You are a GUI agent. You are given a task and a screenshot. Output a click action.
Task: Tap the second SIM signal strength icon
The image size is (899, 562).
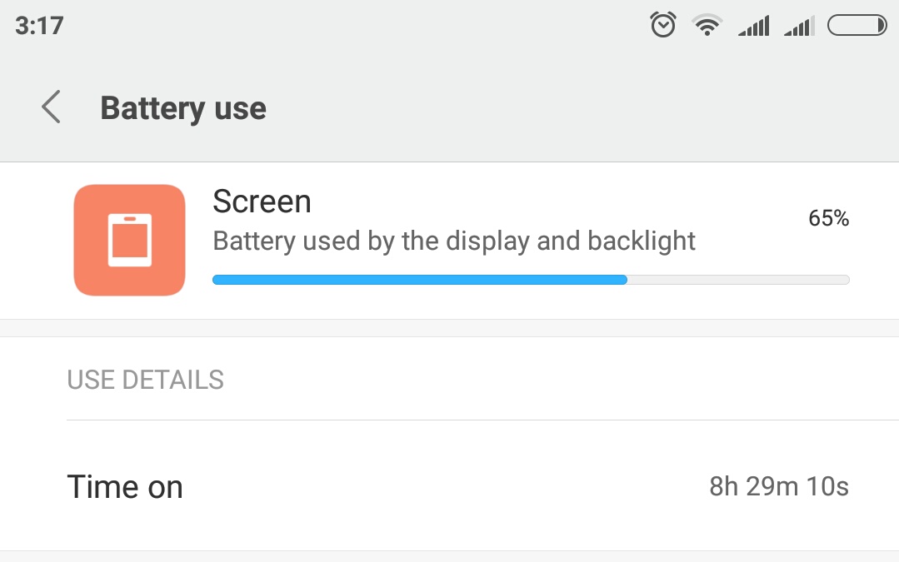(x=799, y=27)
